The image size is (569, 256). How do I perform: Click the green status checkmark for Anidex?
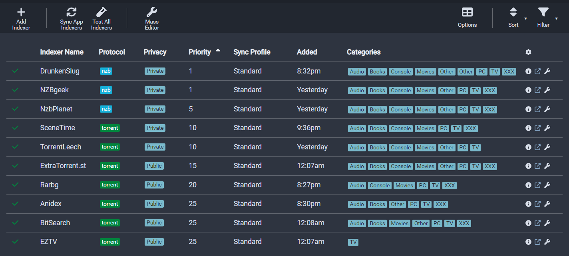coord(16,204)
